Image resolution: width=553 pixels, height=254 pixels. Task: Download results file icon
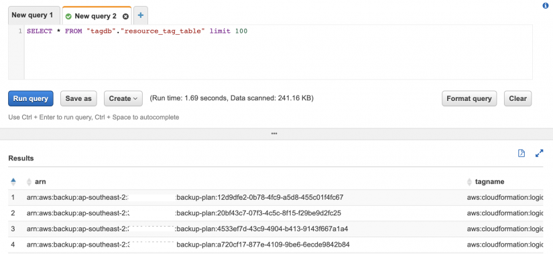521,153
